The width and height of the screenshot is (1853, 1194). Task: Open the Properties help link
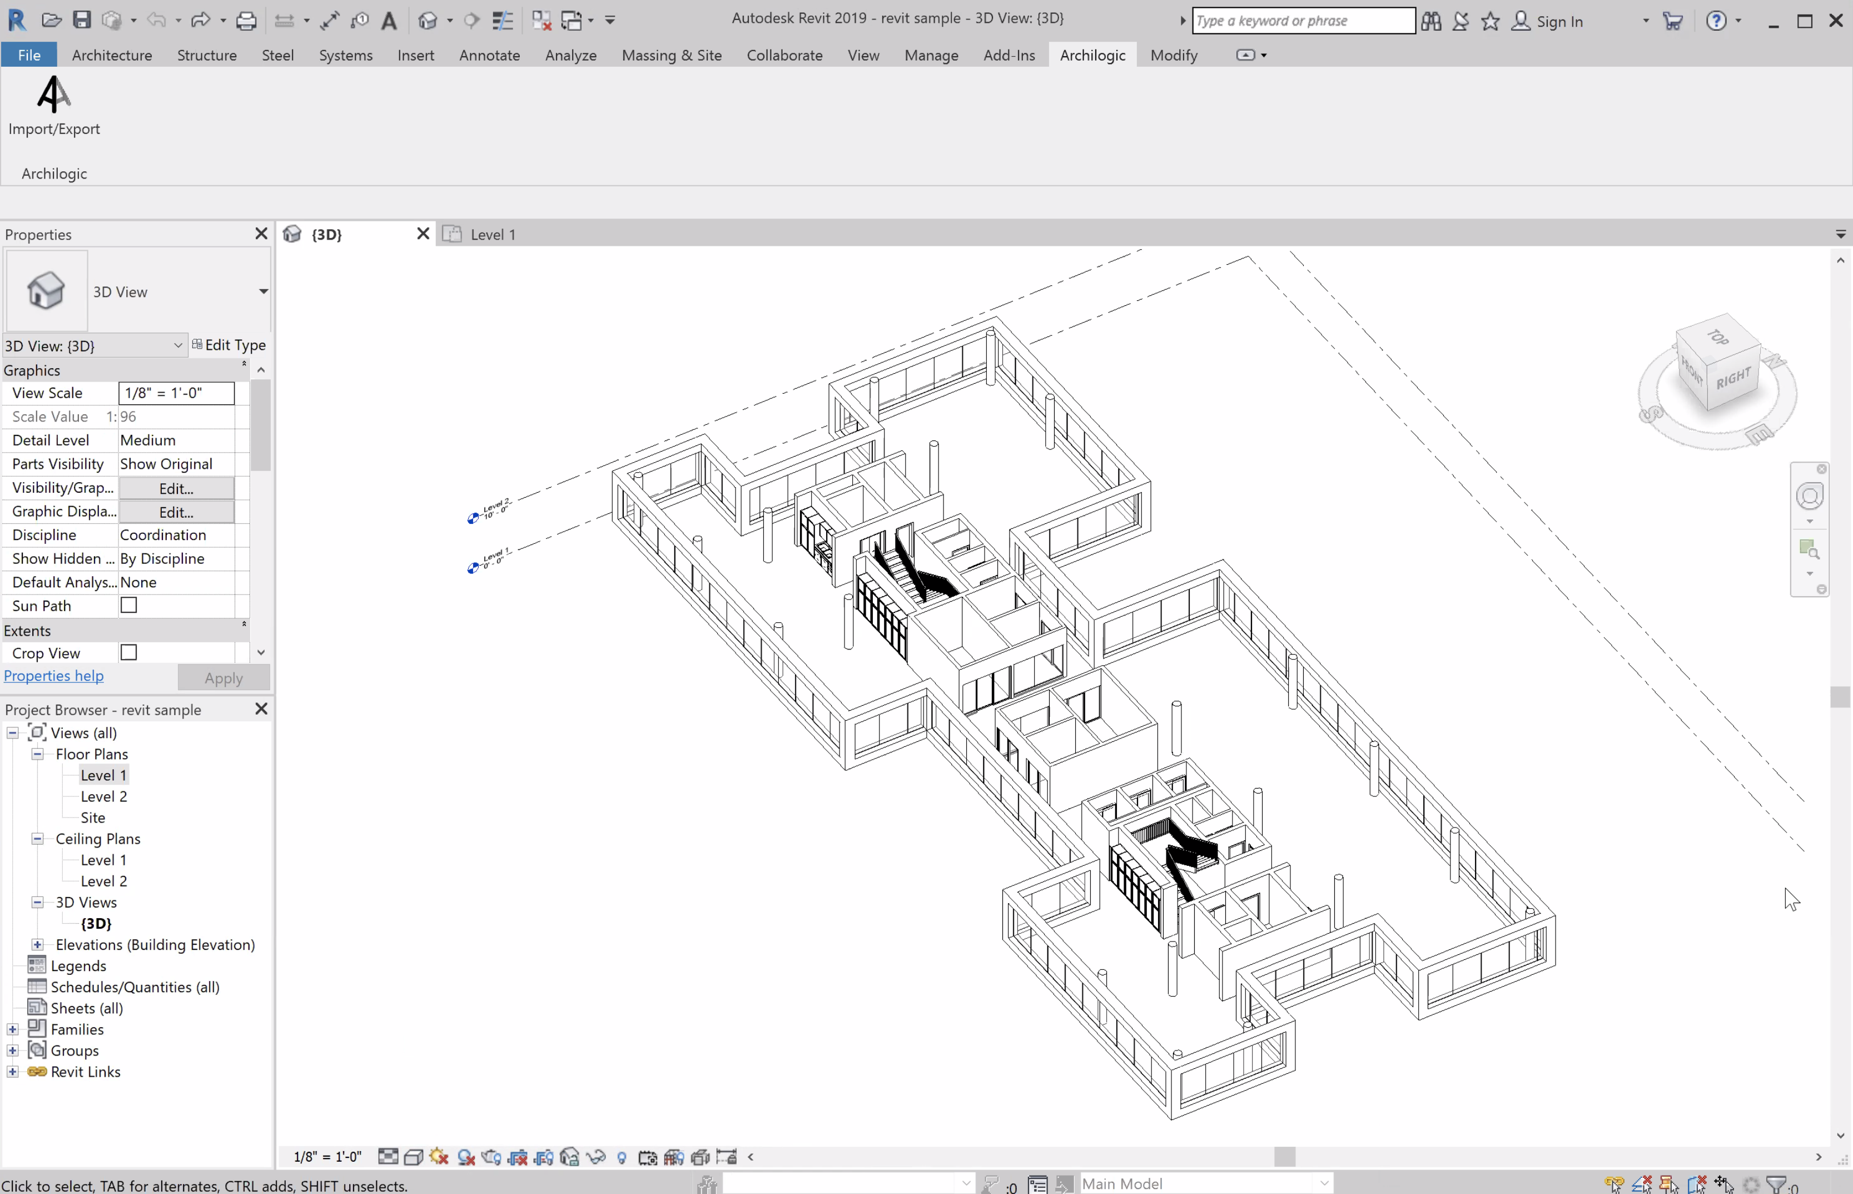(x=53, y=675)
